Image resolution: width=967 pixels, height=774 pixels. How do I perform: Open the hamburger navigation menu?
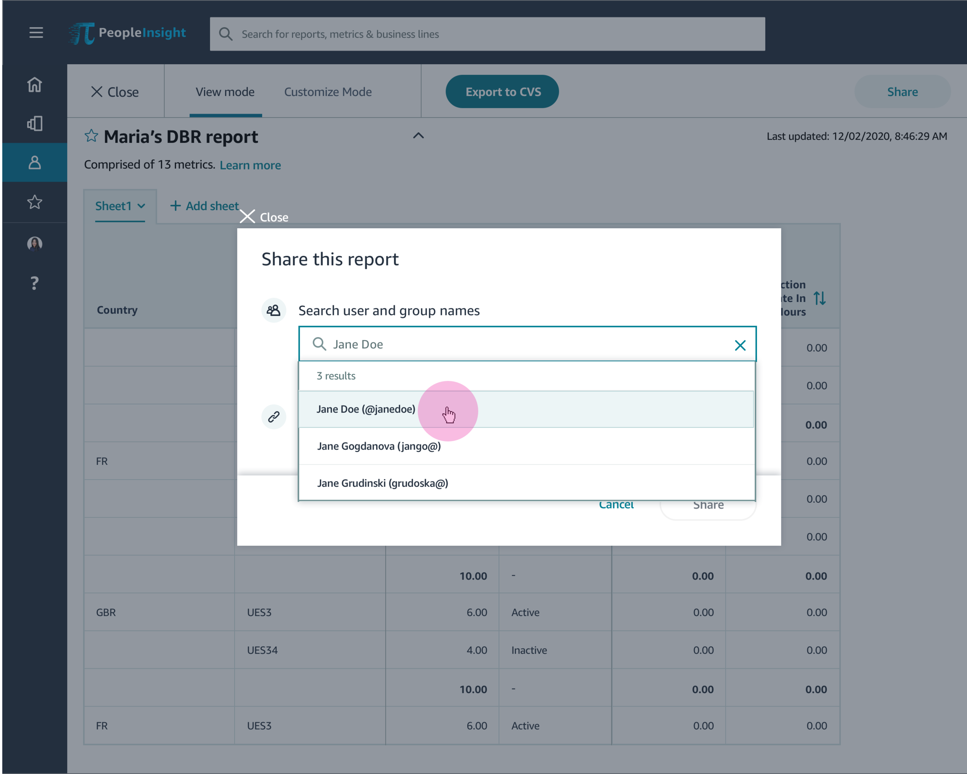coord(36,33)
